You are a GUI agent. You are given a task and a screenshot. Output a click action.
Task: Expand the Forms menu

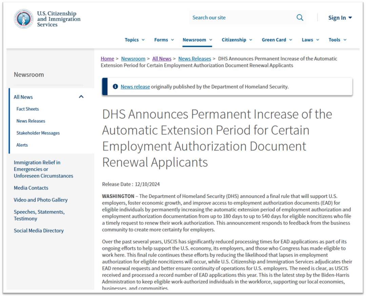coord(164,40)
